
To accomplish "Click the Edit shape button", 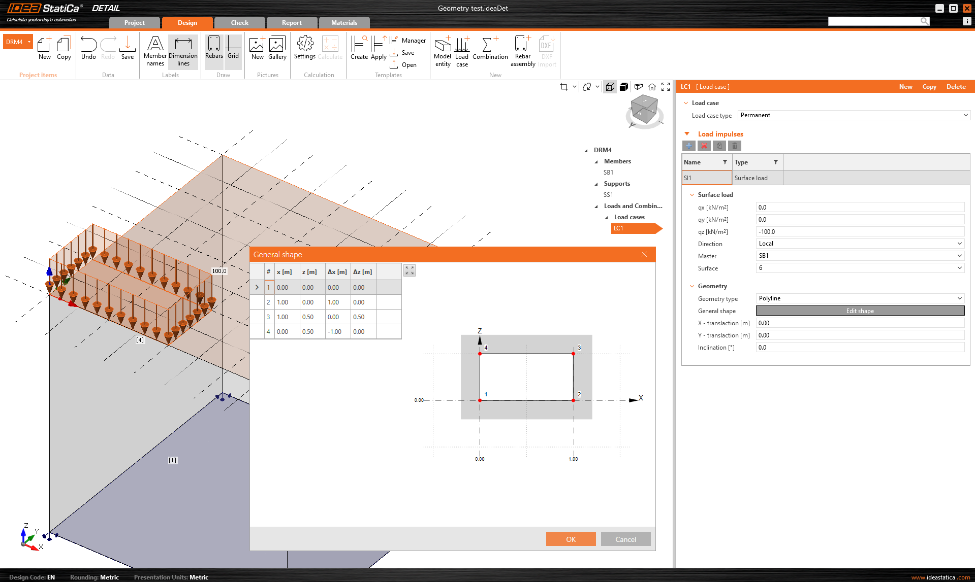I will coord(860,311).
